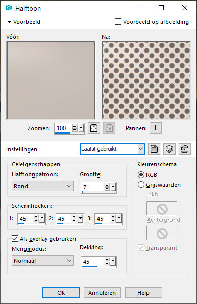
Task: Click Schermhoek 3 spinner arrows
Action: tap(113, 219)
